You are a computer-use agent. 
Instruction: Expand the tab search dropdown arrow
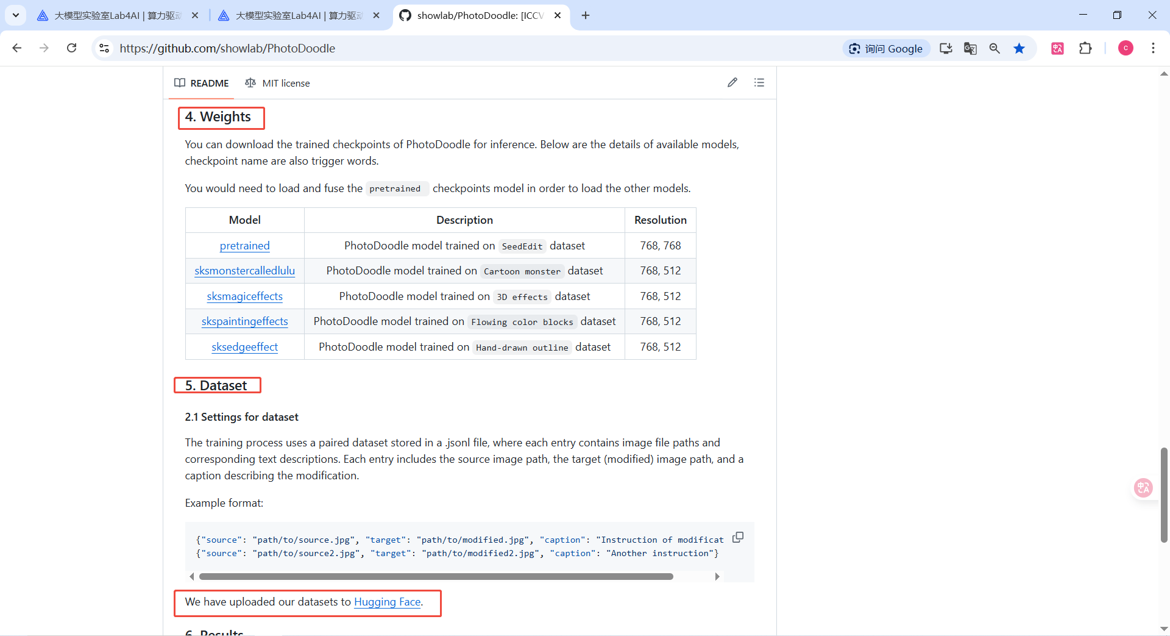click(15, 15)
